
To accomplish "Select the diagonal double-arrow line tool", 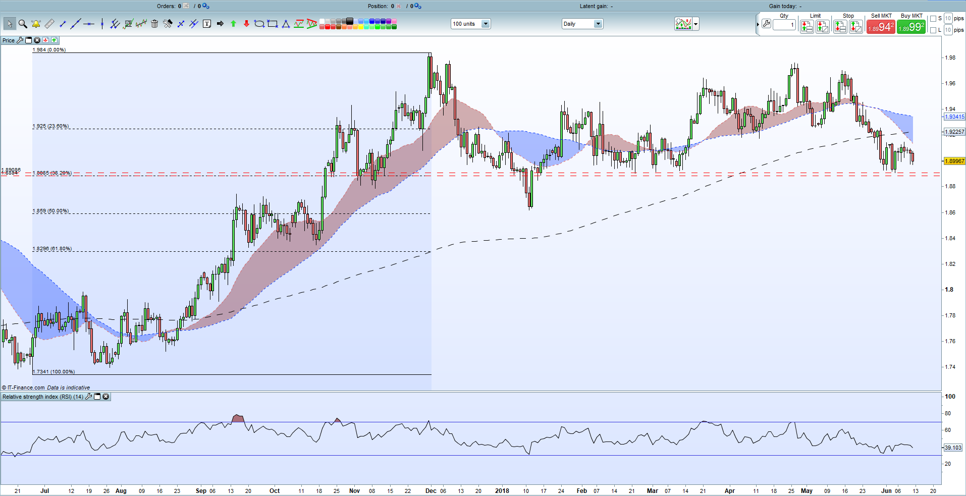I will click(181, 24).
